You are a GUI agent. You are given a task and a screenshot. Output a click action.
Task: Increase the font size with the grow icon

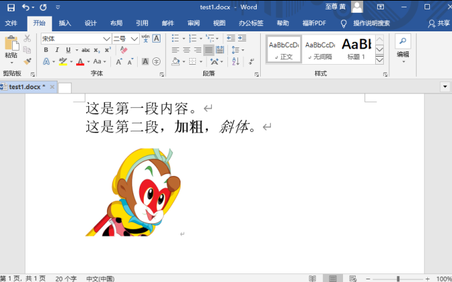click(119, 61)
